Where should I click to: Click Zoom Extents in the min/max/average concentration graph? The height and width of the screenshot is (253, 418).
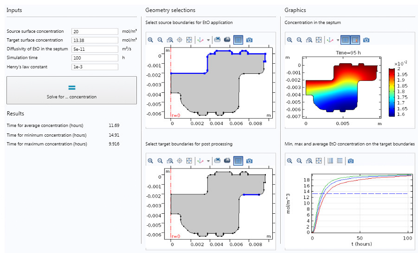pyautogui.click(x=319, y=161)
